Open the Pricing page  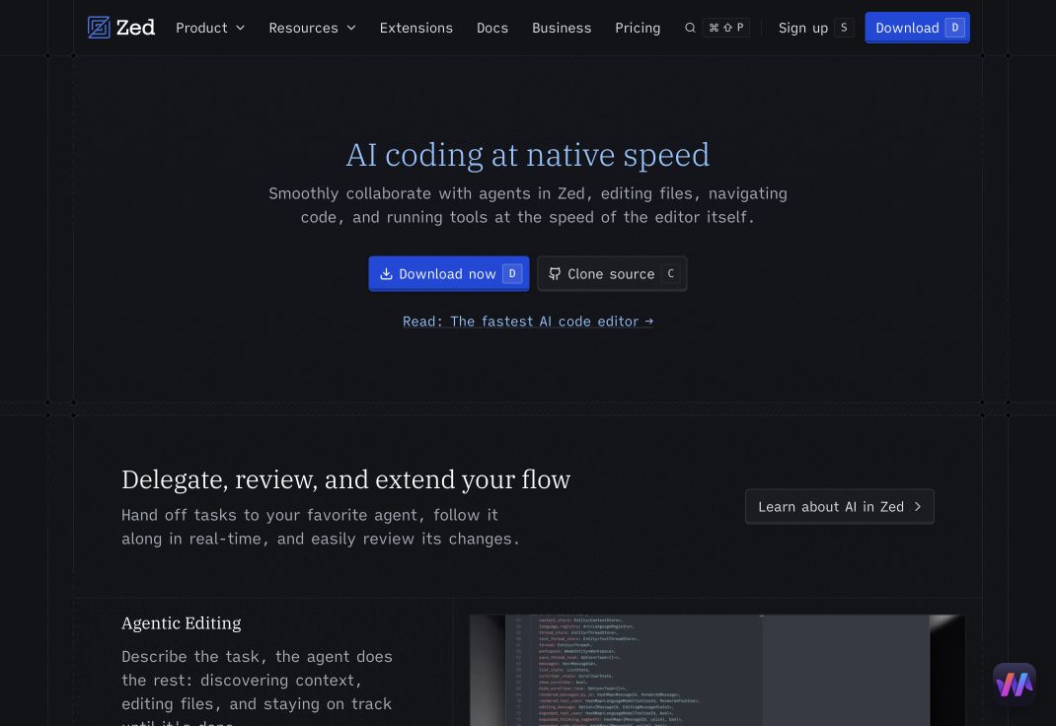coord(638,28)
